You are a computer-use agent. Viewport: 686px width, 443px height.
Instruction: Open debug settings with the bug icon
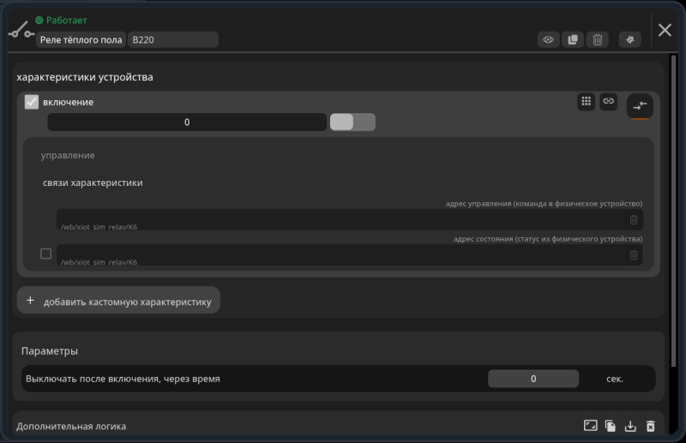click(x=630, y=39)
